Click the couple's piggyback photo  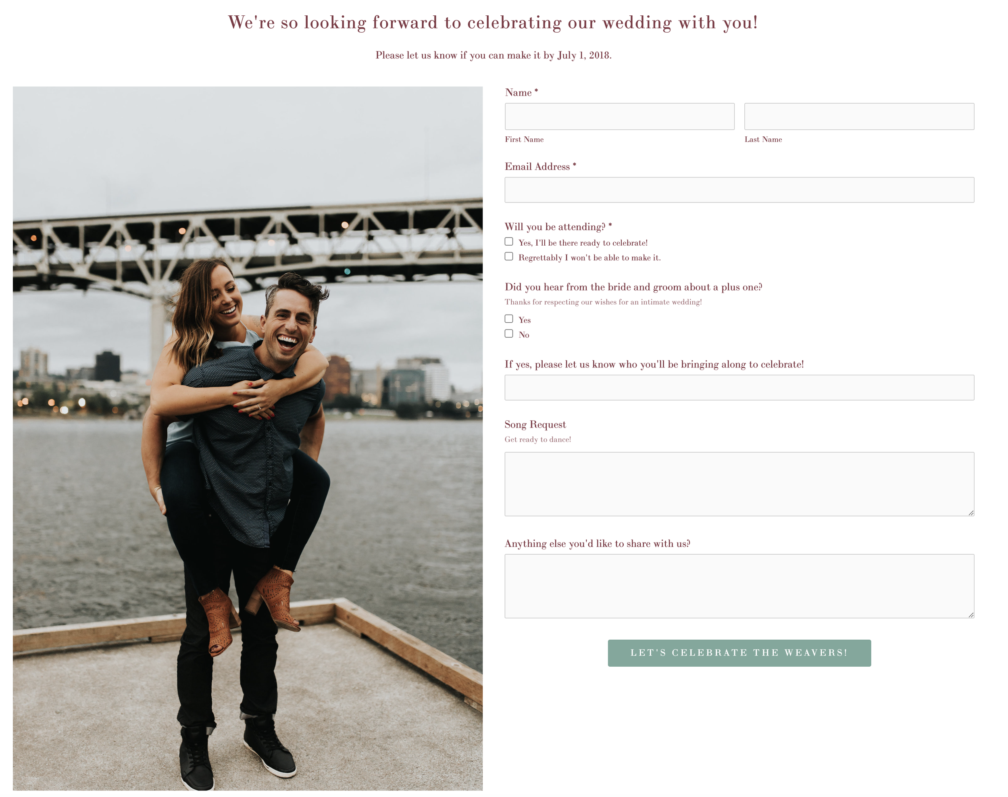248,438
